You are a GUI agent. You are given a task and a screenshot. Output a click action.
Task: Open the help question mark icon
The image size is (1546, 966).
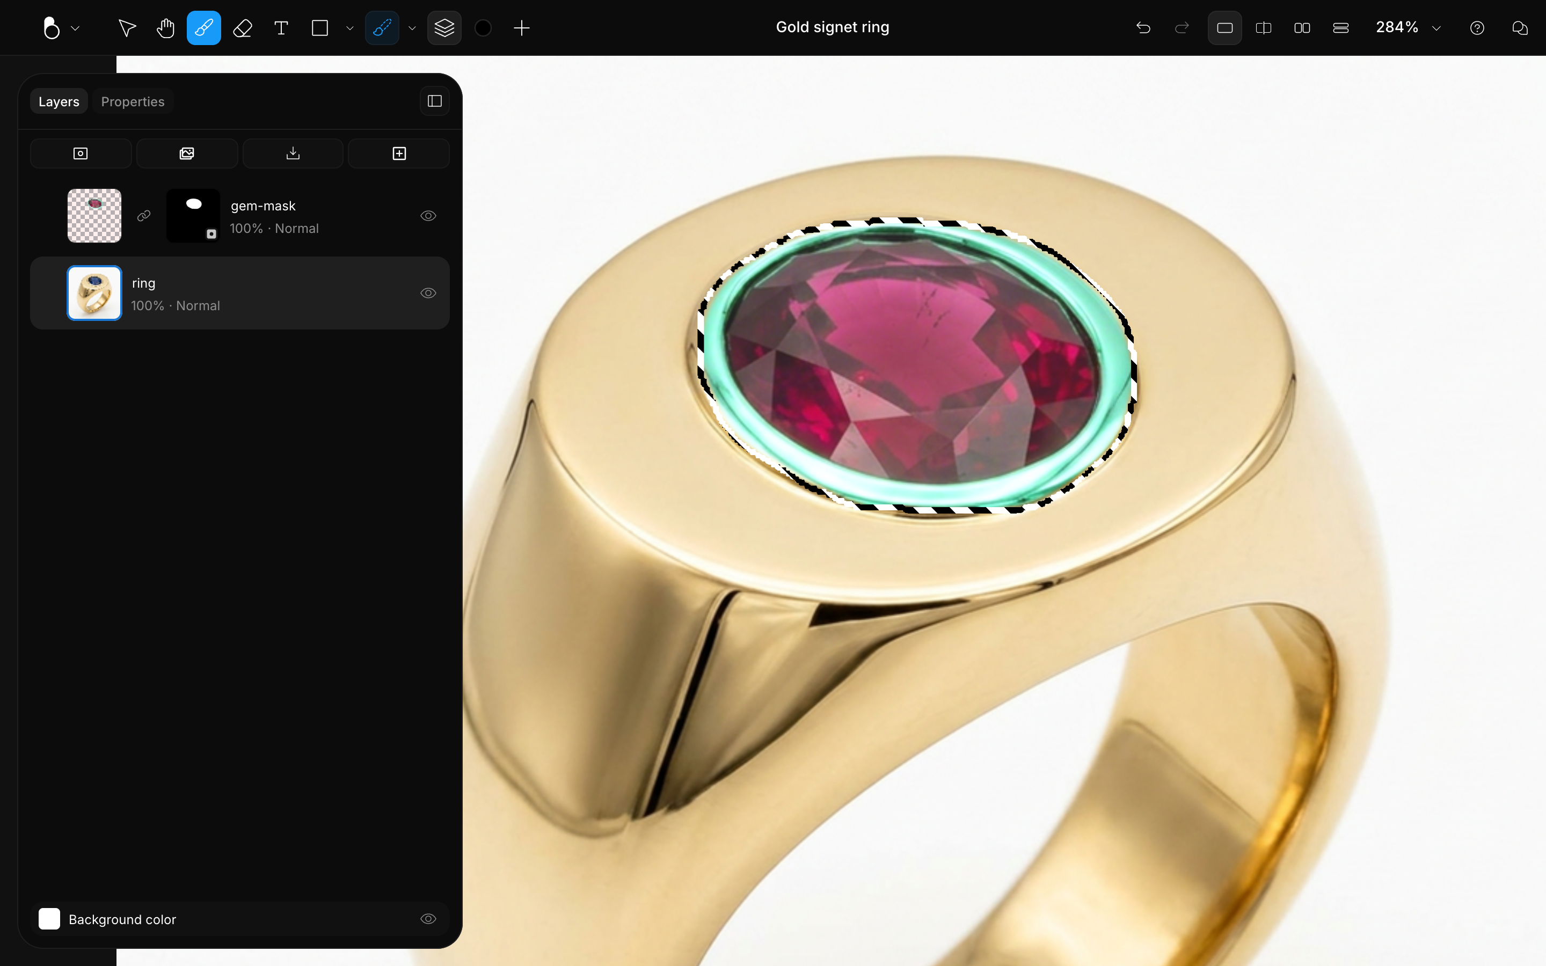click(1477, 28)
